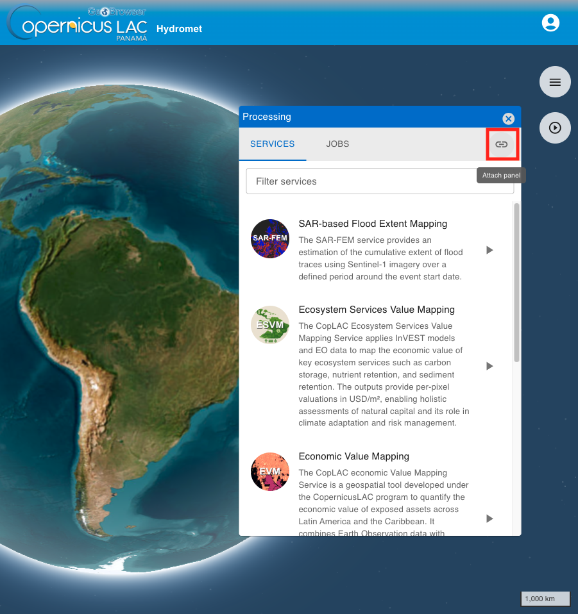
Task: Click the 1,000 km map scale bar
Action: pos(545,599)
